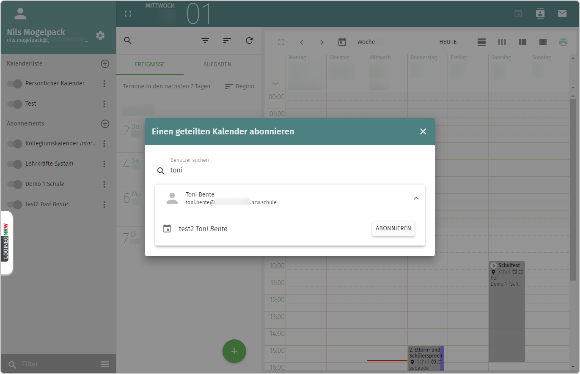Image resolution: width=580 pixels, height=374 pixels.
Task: Open the settings gear icon
Action: (100, 35)
